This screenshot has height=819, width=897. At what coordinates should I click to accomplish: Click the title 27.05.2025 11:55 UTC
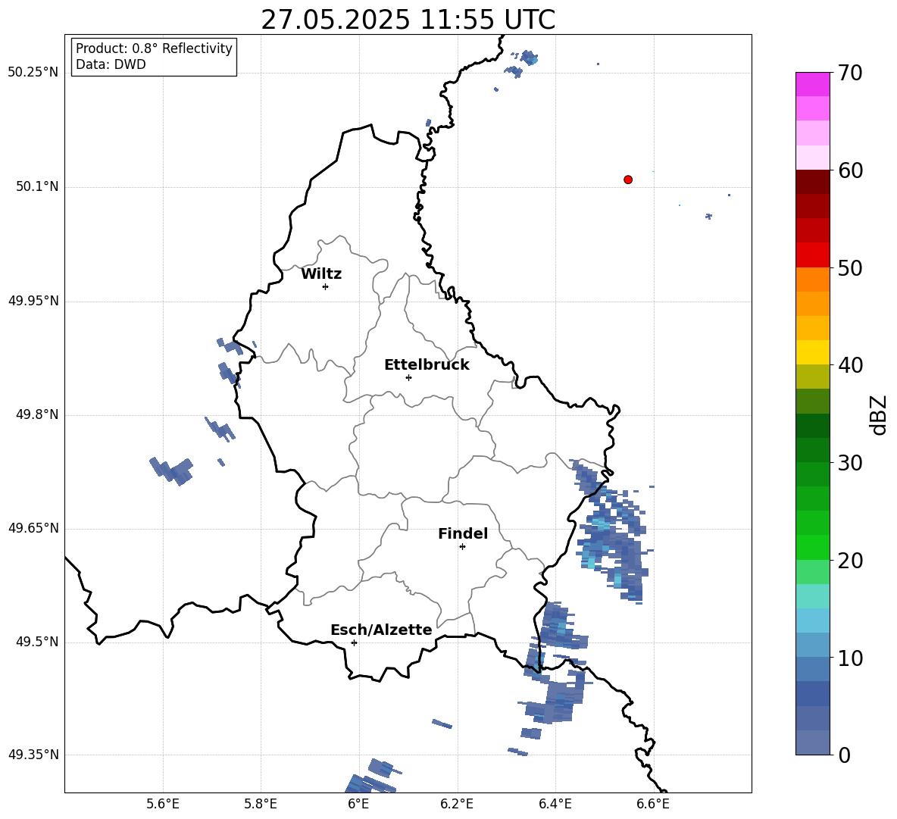point(408,20)
